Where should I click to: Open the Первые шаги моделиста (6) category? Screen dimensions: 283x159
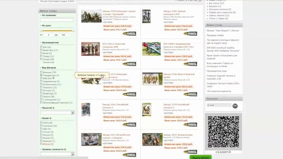[x=222, y=12]
